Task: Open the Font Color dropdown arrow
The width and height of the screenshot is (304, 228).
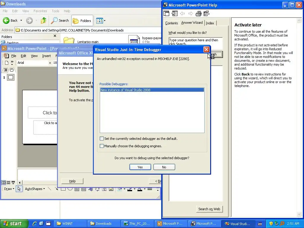Action: pos(145,189)
